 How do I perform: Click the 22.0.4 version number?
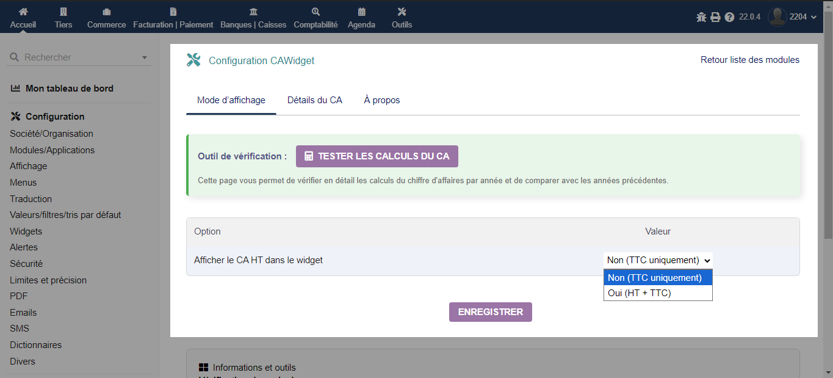749,17
